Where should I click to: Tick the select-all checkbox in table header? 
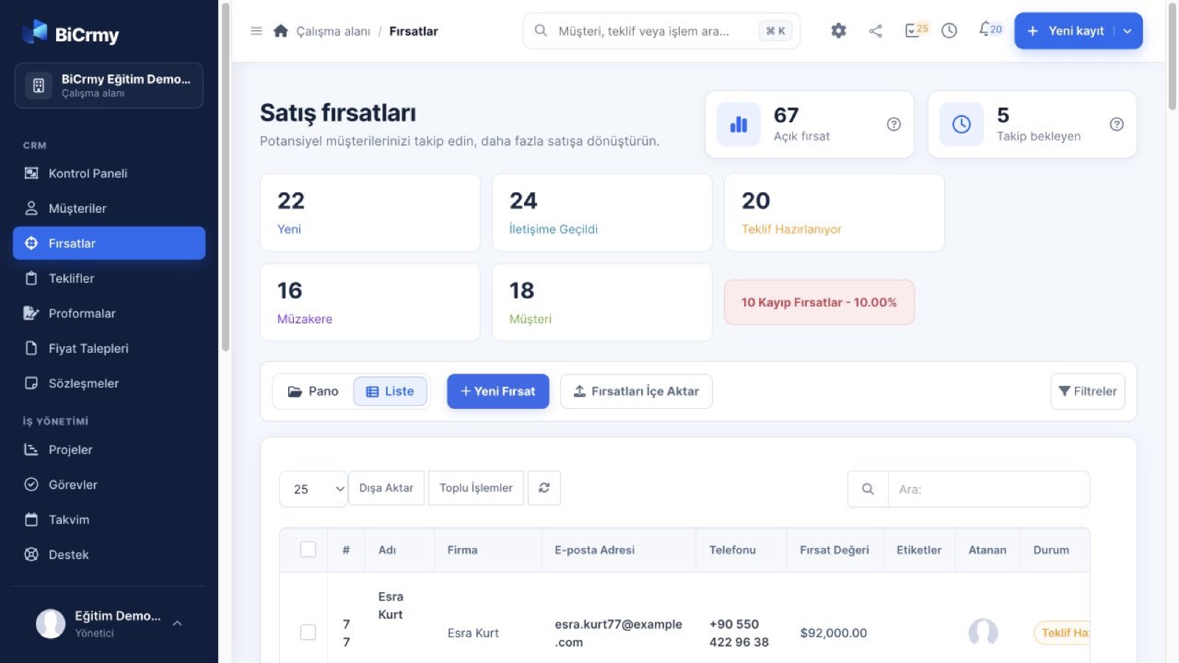tap(308, 550)
